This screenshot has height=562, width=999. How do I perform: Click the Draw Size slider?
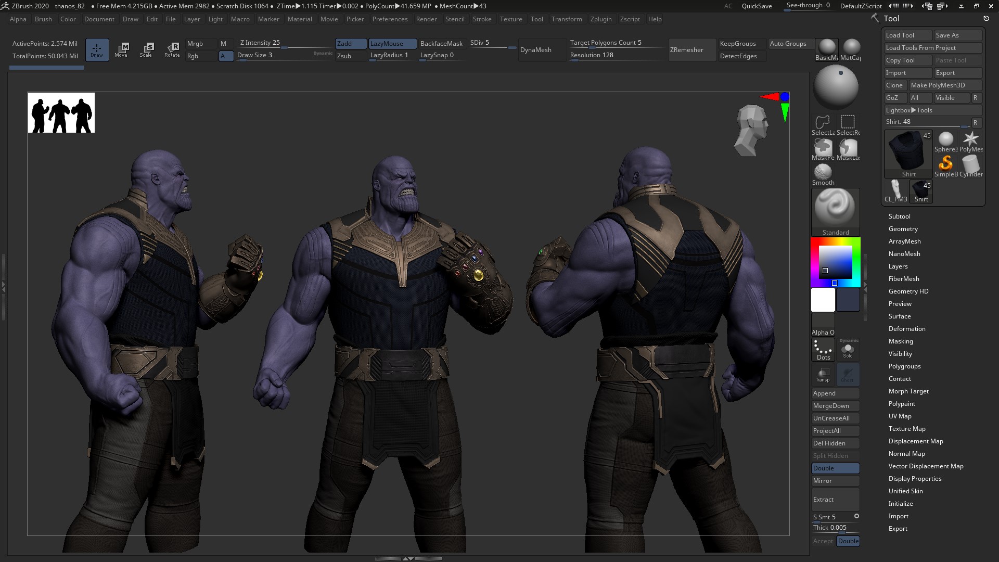(x=285, y=56)
